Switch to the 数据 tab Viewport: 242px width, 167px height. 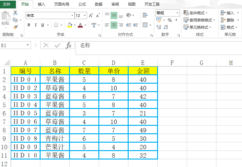click(x=98, y=4)
